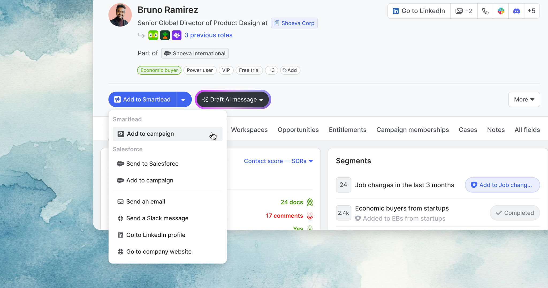Click the Salesforce section label in the menu
The height and width of the screenshot is (288, 548).
[128, 149]
